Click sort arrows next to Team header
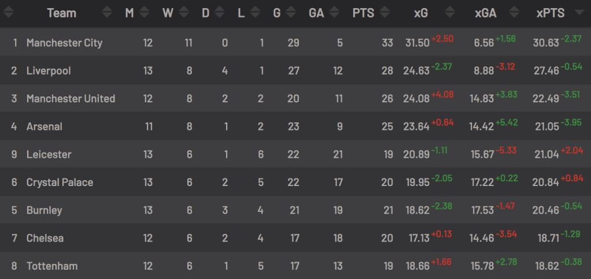Screen dimensions: 591x279 pyautogui.click(x=107, y=13)
